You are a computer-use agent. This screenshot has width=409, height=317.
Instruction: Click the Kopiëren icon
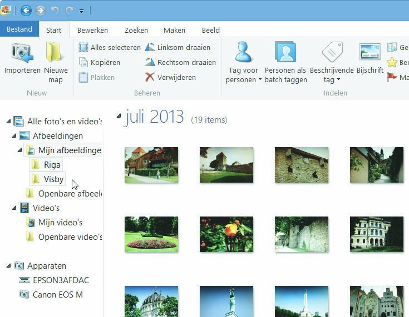83,63
